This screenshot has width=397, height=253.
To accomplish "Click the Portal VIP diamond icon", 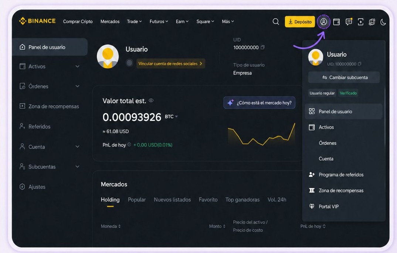I will 312,206.
